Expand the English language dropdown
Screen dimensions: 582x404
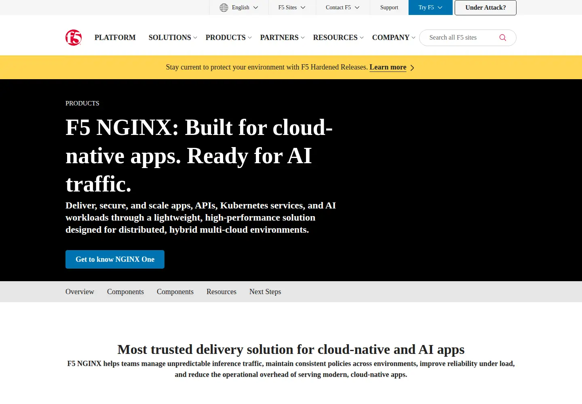pyautogui.click(x=239, y=8)
